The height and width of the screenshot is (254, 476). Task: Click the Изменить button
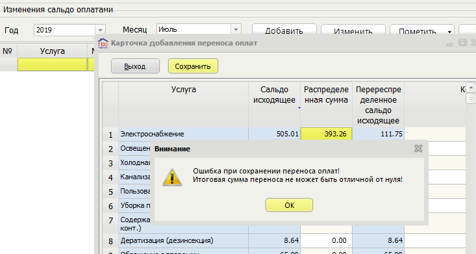(x=353, y=30)
